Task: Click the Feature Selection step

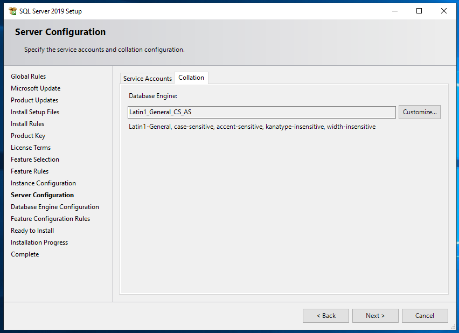Action: point(35,159)
